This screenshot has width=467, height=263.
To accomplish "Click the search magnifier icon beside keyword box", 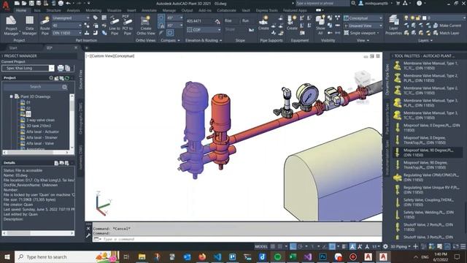I will click(x=353, y=3).
